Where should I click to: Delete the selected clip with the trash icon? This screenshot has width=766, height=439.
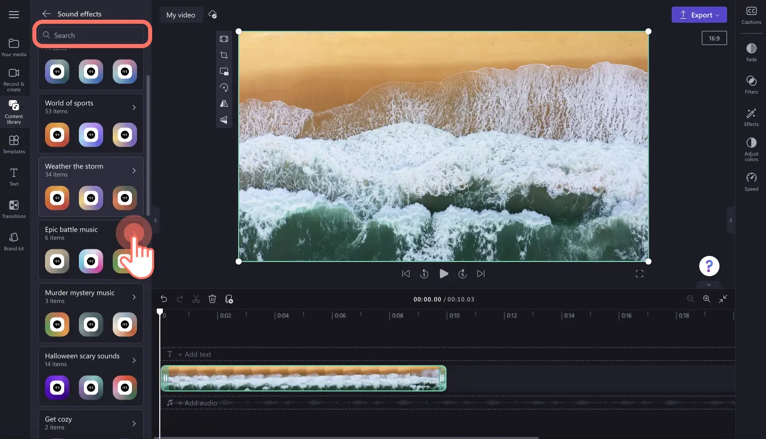tap(212, 299)
